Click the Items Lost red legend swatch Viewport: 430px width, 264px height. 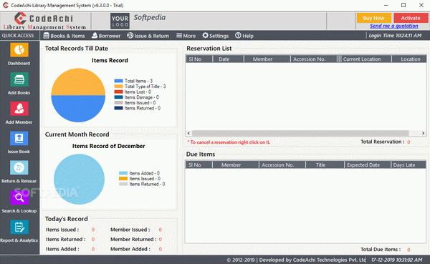[118, 92]
